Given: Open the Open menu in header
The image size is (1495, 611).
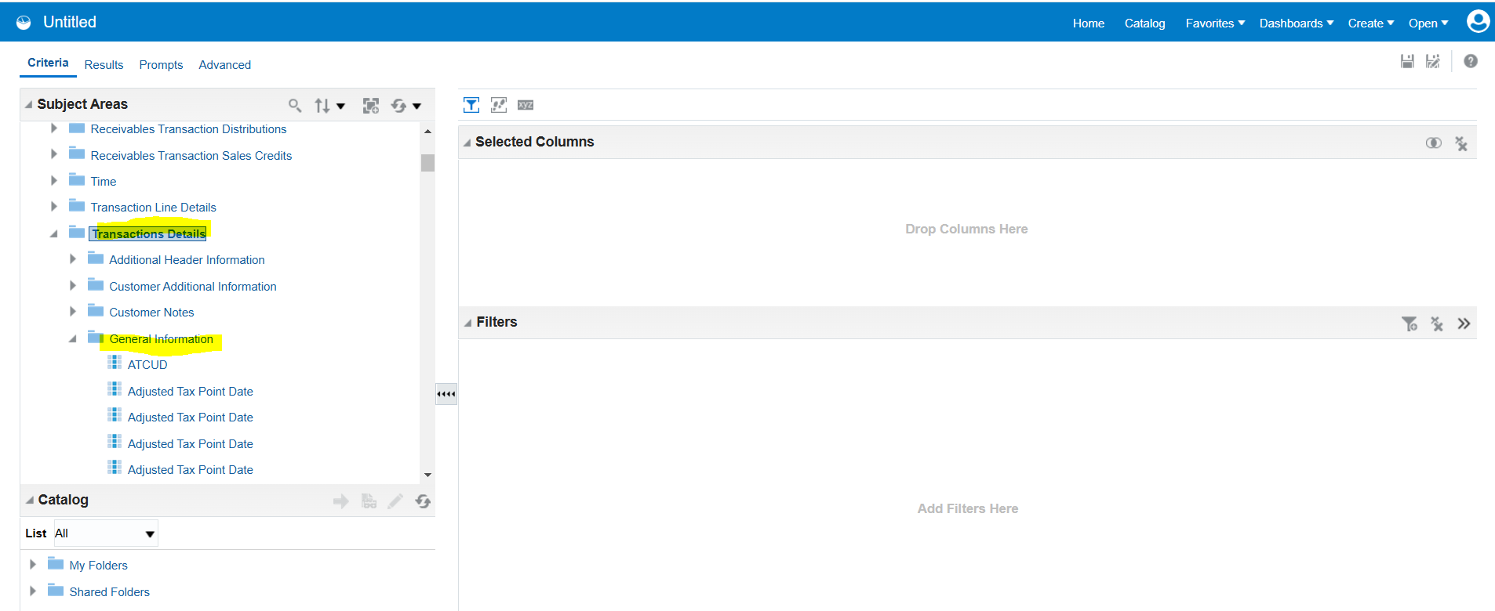Looking at the screenshot, I should pyautogui.click(x=1428, y=23).
